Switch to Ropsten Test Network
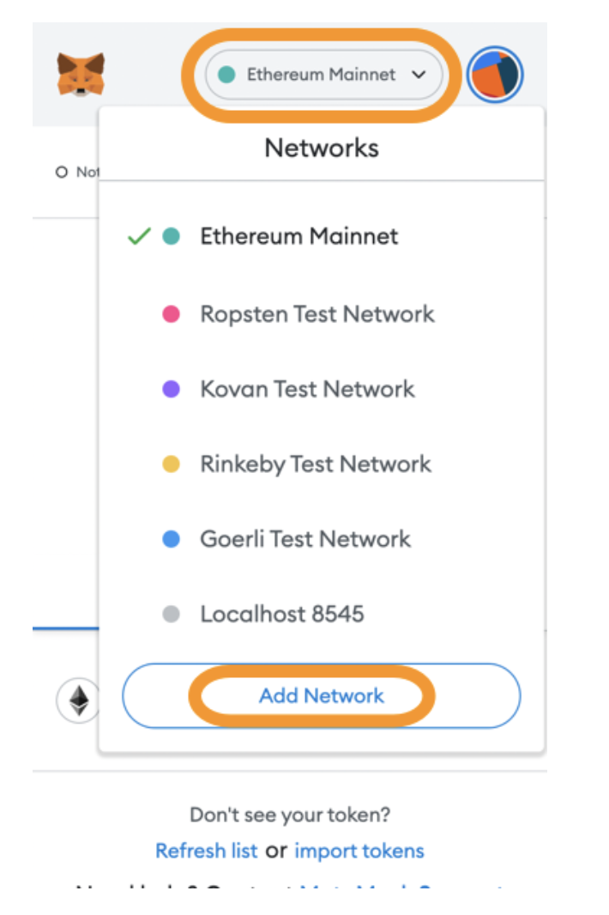This screenshot has height=915, width=609. [322, 314]
